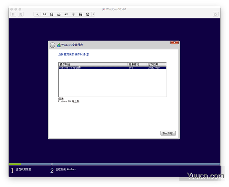Click the 下一步 (Next) button
This screenshot has height=187, width=229.
168,133
